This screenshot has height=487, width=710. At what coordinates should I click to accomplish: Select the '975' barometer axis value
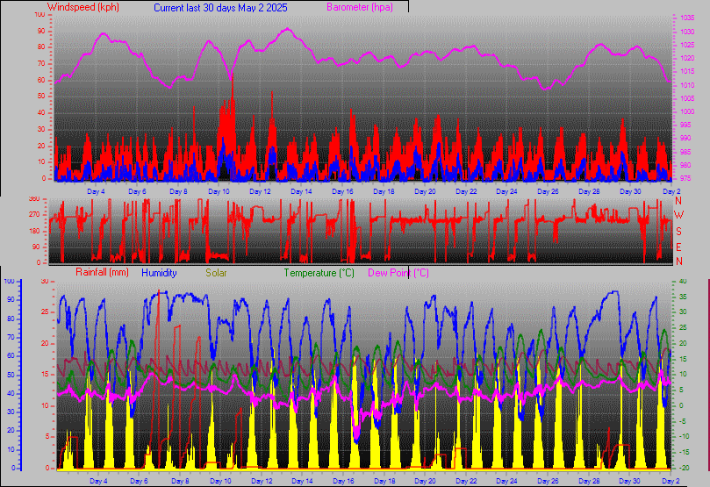[685, 178]
